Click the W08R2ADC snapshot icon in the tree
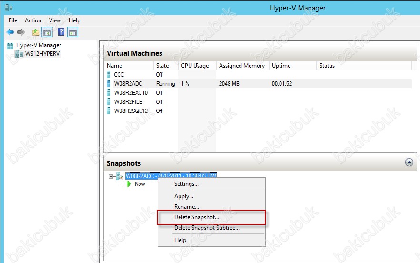420x263 pixels. pos(120,176)
